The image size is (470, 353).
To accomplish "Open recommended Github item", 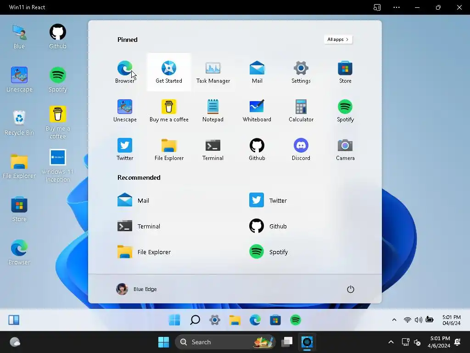I will tap(268, 226).
